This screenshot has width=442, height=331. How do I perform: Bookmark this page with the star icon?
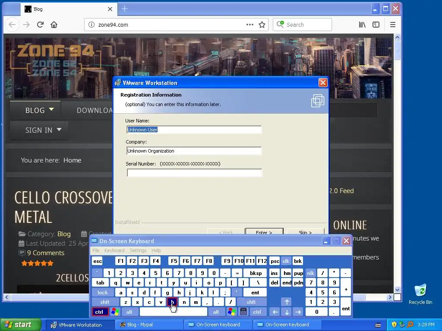(262, 25)
